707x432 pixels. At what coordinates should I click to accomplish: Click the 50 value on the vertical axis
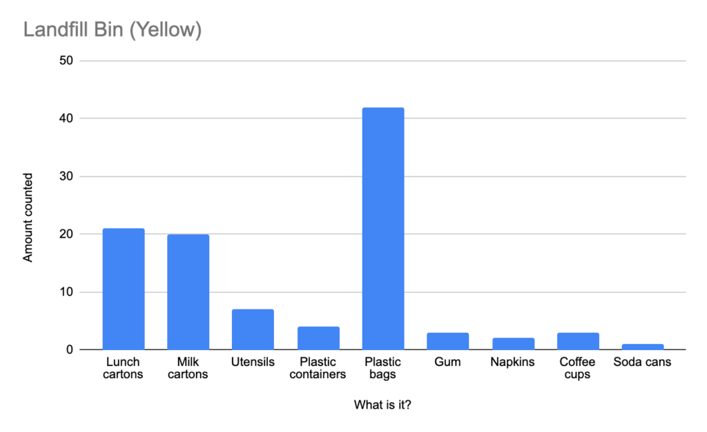coord(67,61)
